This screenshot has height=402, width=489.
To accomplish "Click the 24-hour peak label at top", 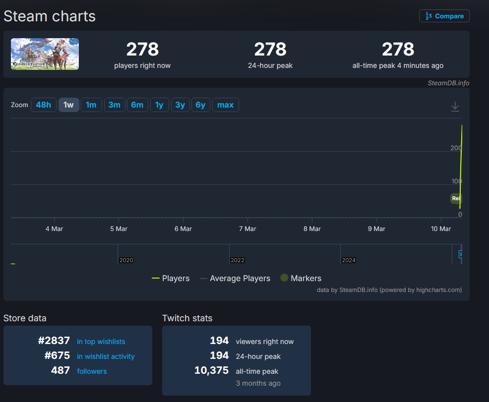I will tap(270, 65).
